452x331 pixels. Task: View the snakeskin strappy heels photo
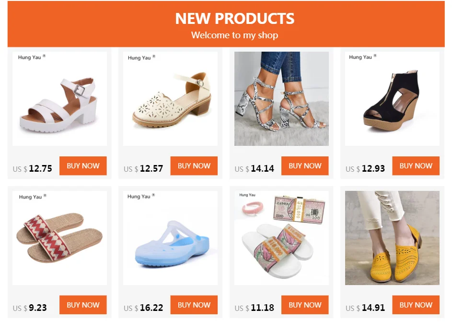(281, 99)
